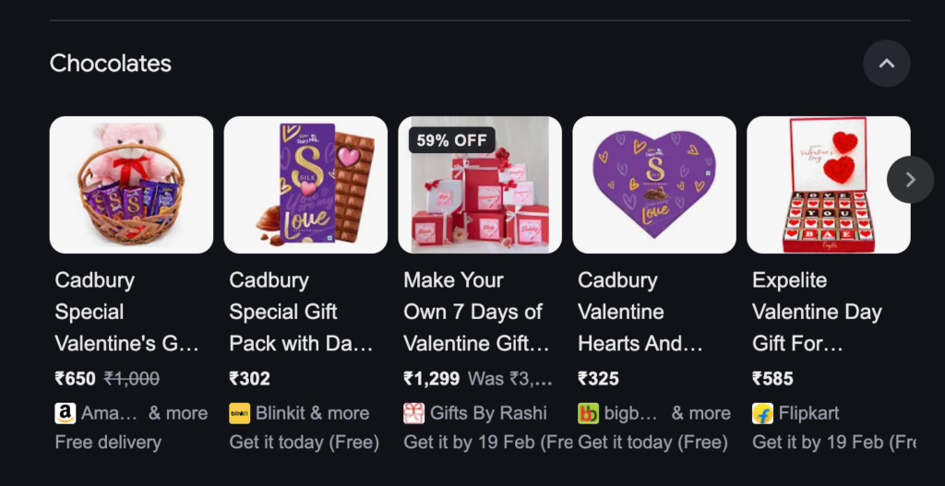
Task: Open red gift boxes product image
Action: click(x=480, y=194)
